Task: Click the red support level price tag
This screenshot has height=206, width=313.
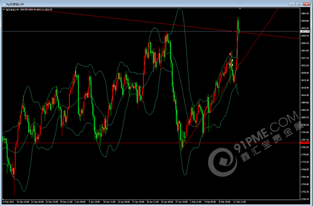Action: tap(305, 143)
